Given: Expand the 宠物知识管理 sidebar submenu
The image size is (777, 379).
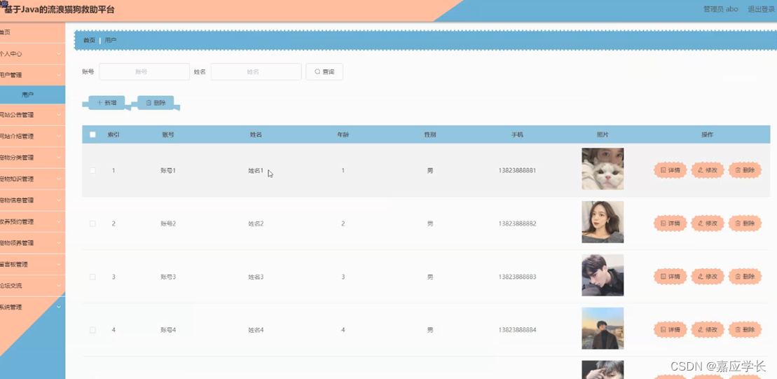Looking at the screenshot, I should (x=32, y=179).
